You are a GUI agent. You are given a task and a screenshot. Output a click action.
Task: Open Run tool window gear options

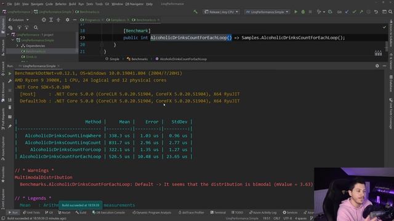[377, 66]
